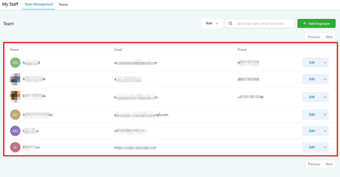Screen dimensions: 340x177
Task: Expand the arrow beside Edit for SL row
Action: pos(325,147)
